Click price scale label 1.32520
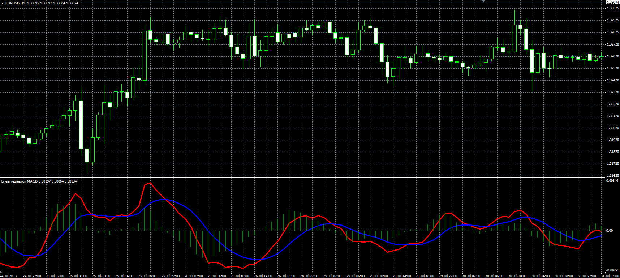 pyautogui.click(x=612, y=68)
